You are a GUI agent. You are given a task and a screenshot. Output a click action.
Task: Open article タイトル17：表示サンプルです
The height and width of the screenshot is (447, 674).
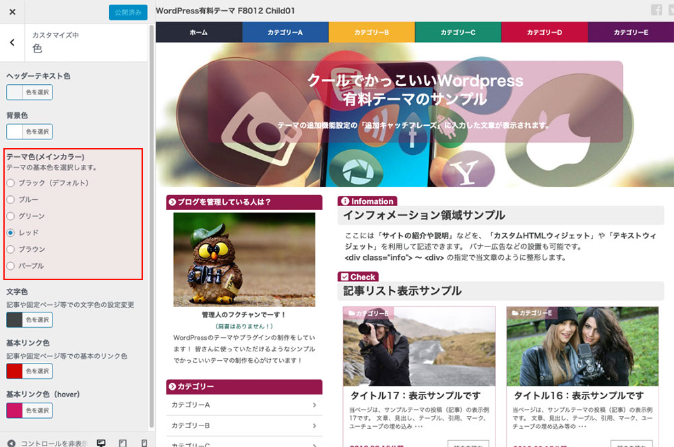coord(415,395)
